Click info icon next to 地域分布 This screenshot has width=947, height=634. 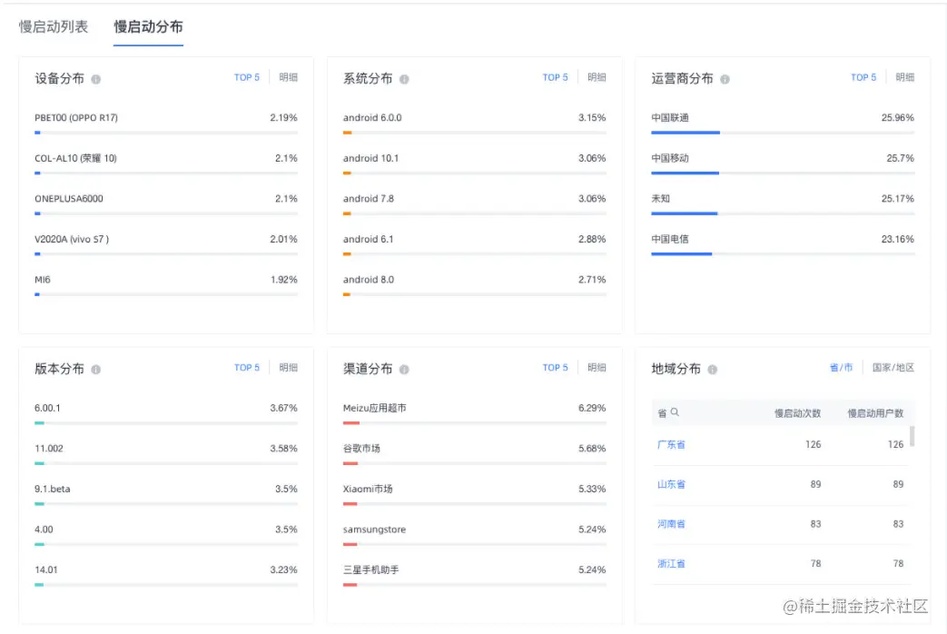point(712,370)
